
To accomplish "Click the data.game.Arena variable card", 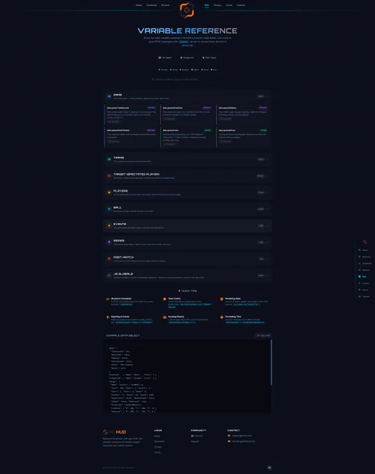I will point(187,137).
